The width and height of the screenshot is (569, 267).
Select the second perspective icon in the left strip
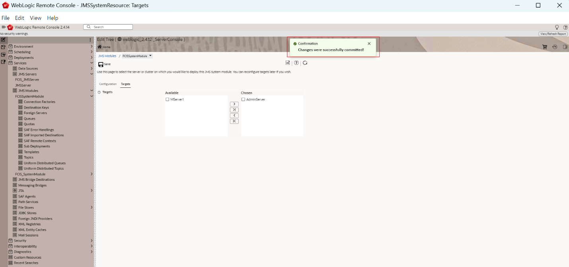pos(3,47)
